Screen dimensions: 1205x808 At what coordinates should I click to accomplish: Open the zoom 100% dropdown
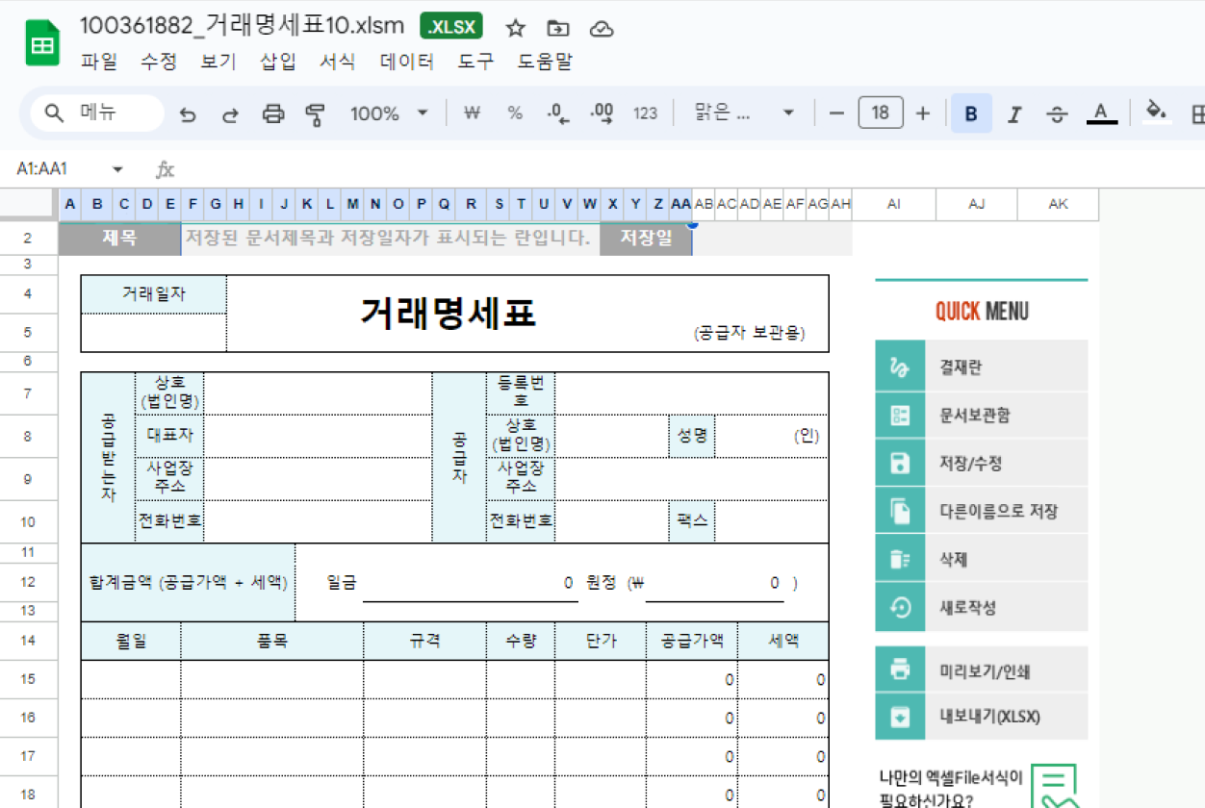[389, 114]
